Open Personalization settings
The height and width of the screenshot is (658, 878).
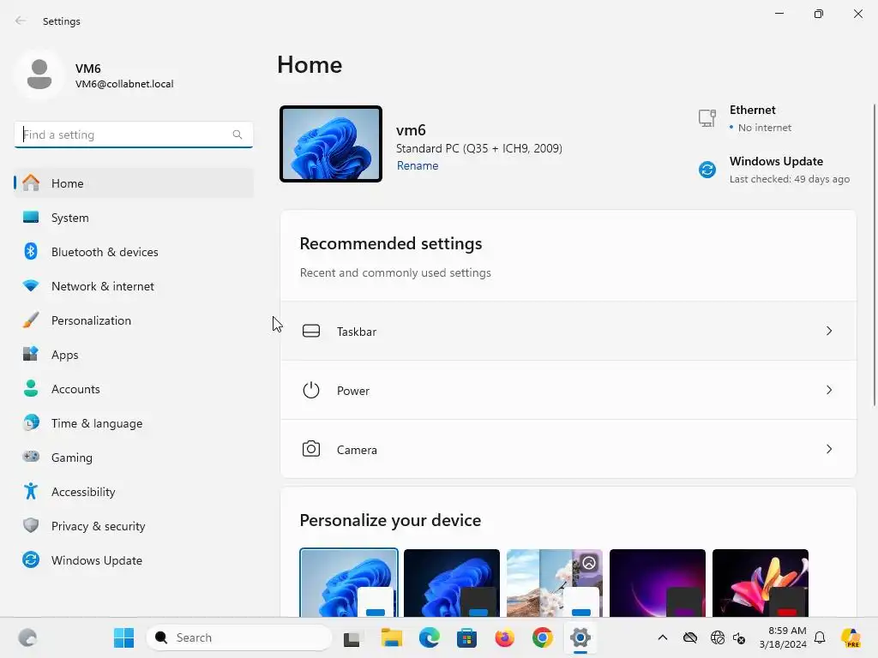134,320
